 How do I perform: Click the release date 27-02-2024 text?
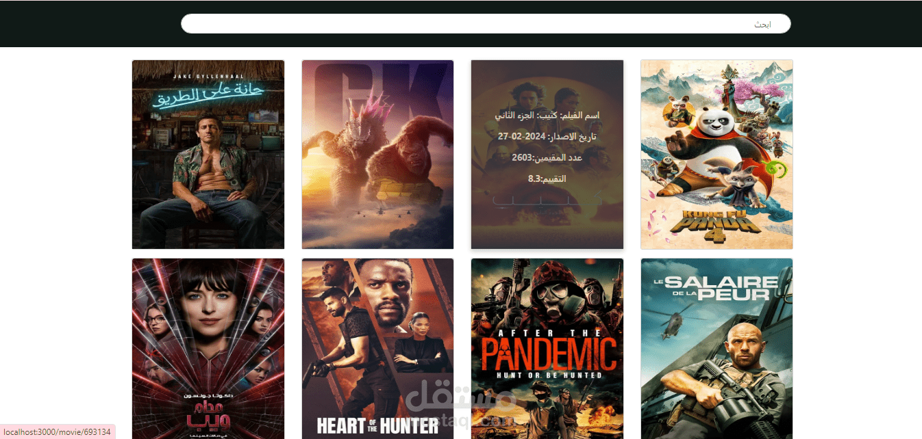[x=547, y=137]
